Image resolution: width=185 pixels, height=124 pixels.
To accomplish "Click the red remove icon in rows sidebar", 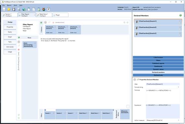I will pos(18,50).
